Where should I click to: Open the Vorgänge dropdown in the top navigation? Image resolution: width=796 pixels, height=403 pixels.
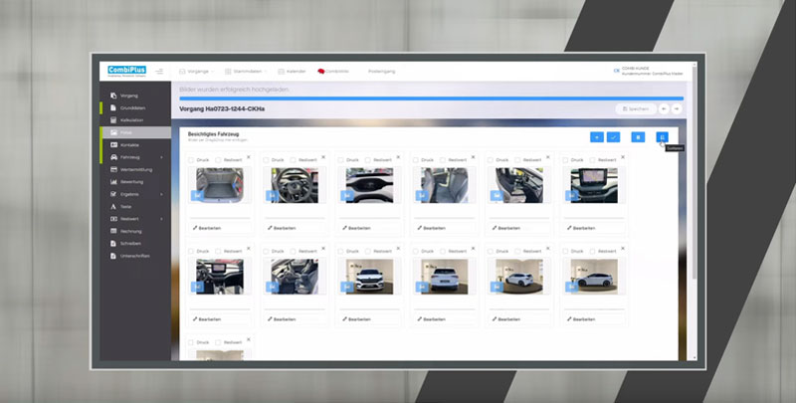(197, 71)
